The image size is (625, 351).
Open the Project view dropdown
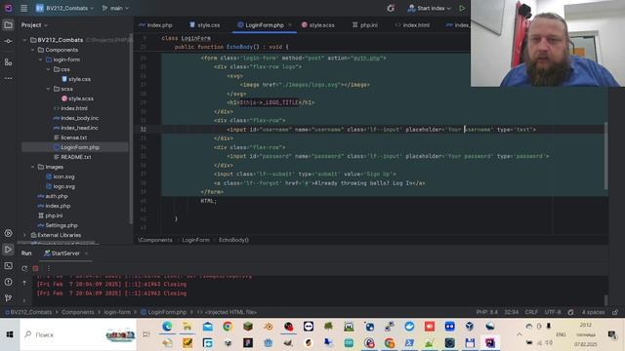tap(34, 25)
